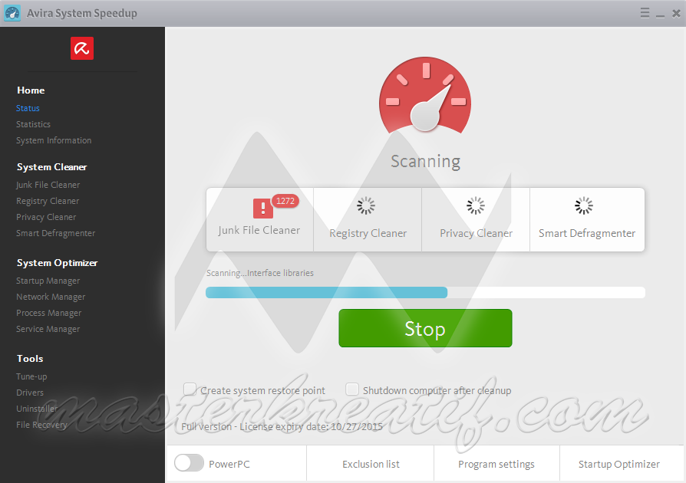Click the Avira red umbrella logo

[82, 48]
